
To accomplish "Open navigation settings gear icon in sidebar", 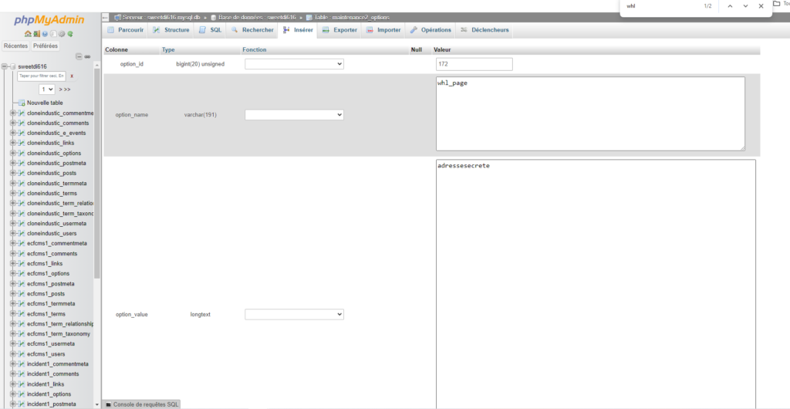I will coord(60,34).
